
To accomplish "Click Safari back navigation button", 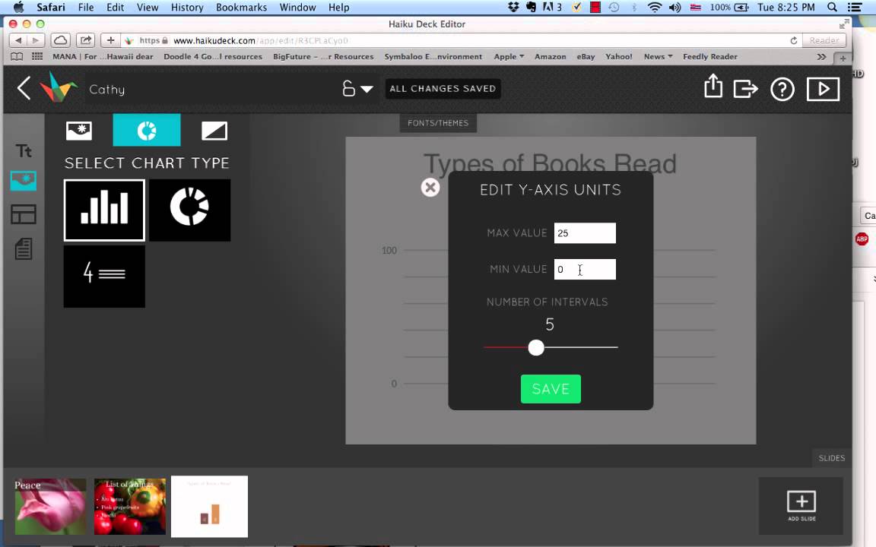I will point(18,40).
